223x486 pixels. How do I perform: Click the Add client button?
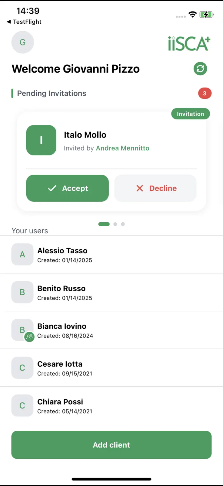coord(111,445)
